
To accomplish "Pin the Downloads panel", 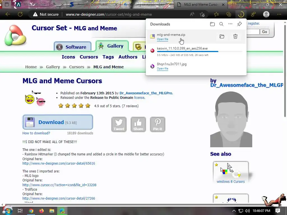I will (239, 24).
